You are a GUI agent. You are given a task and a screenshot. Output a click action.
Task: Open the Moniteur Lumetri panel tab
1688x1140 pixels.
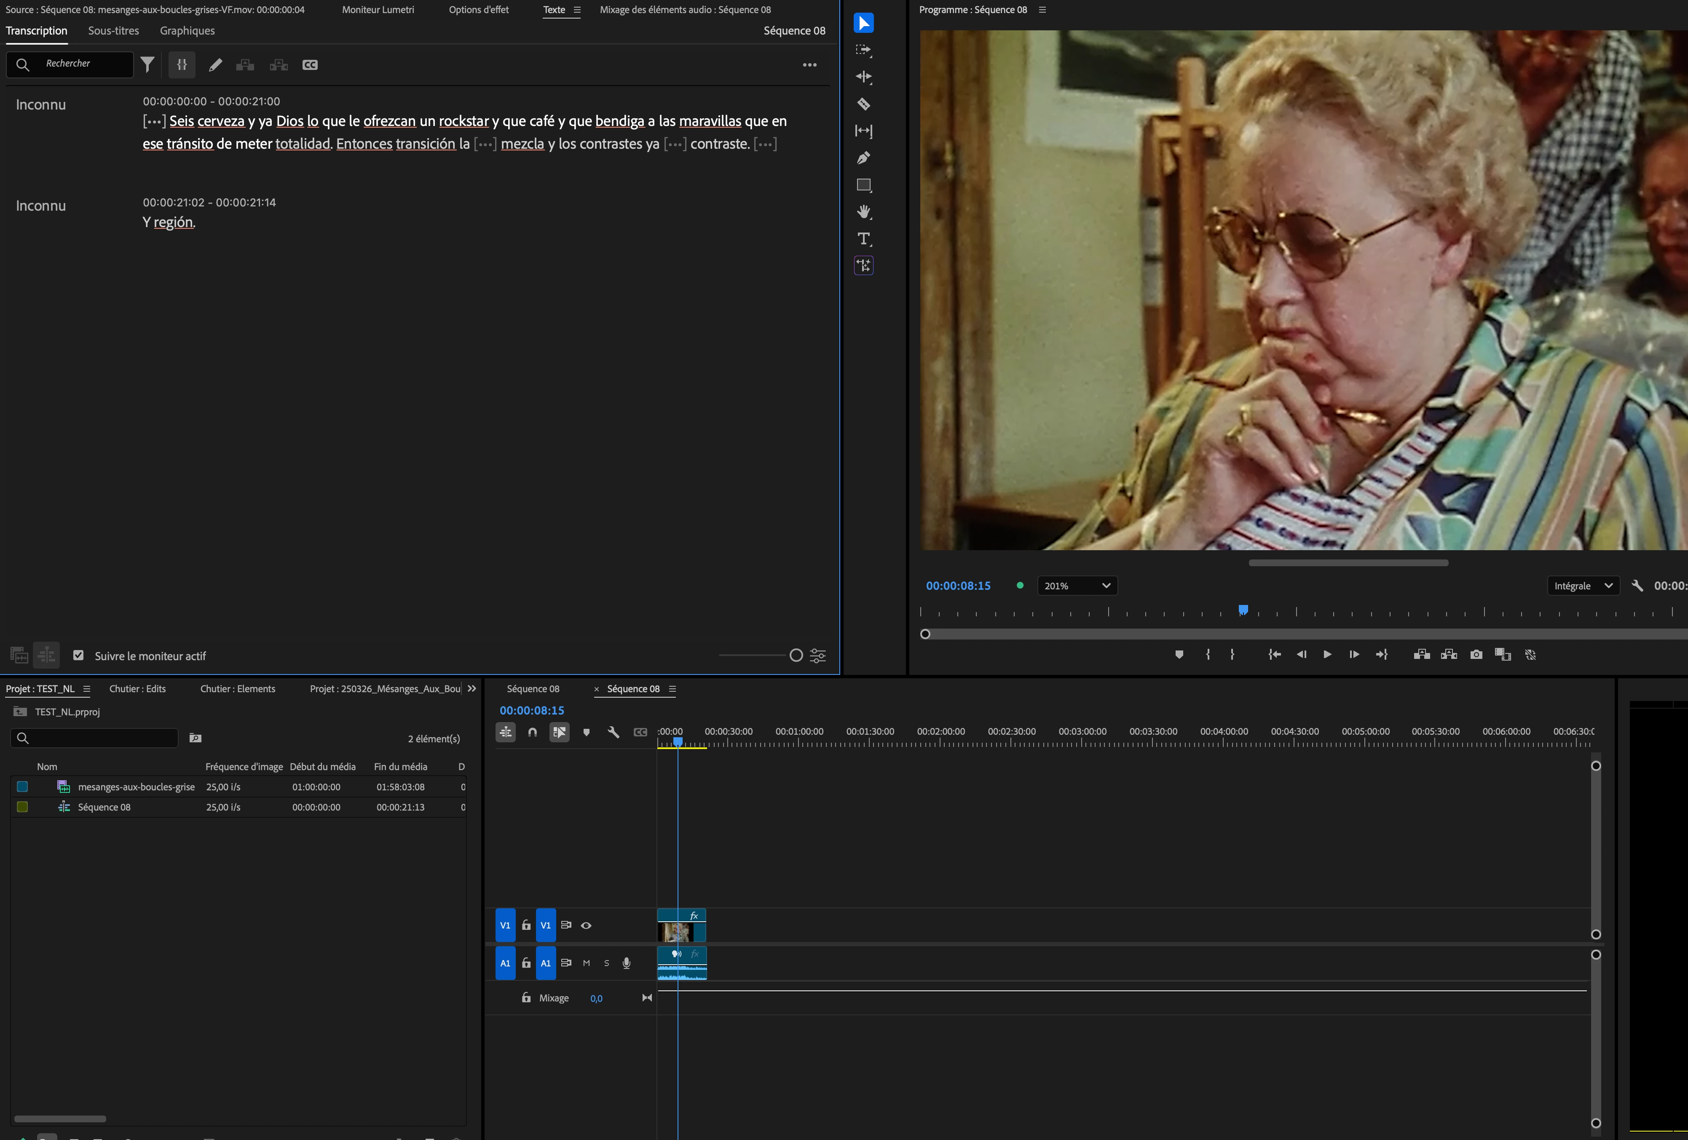click(x=378, y=9)
